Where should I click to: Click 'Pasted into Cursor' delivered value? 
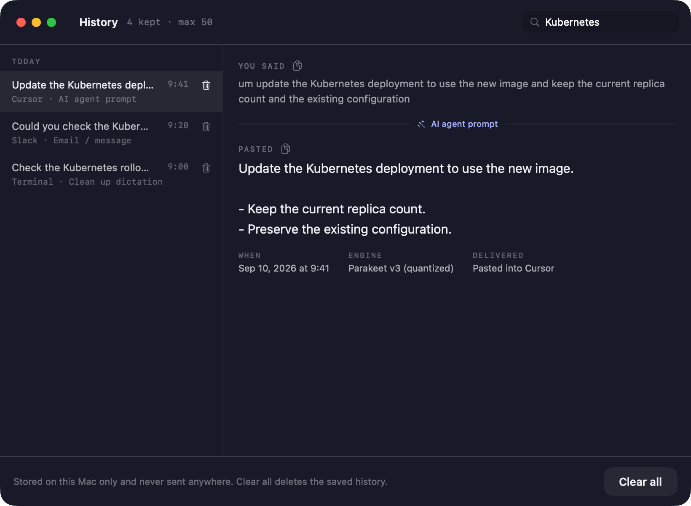[x=513, y=268]
